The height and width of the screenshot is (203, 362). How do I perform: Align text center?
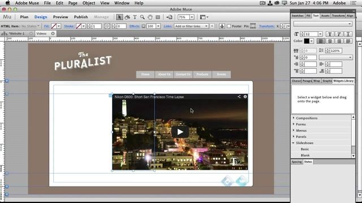(x=330, y=41)
